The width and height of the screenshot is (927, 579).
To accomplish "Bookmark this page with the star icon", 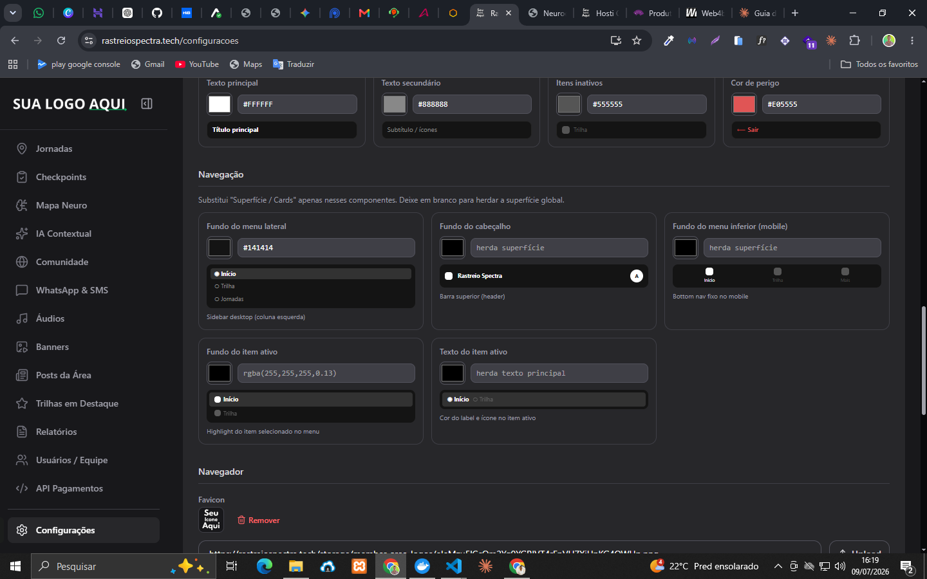I will point(637,41).
